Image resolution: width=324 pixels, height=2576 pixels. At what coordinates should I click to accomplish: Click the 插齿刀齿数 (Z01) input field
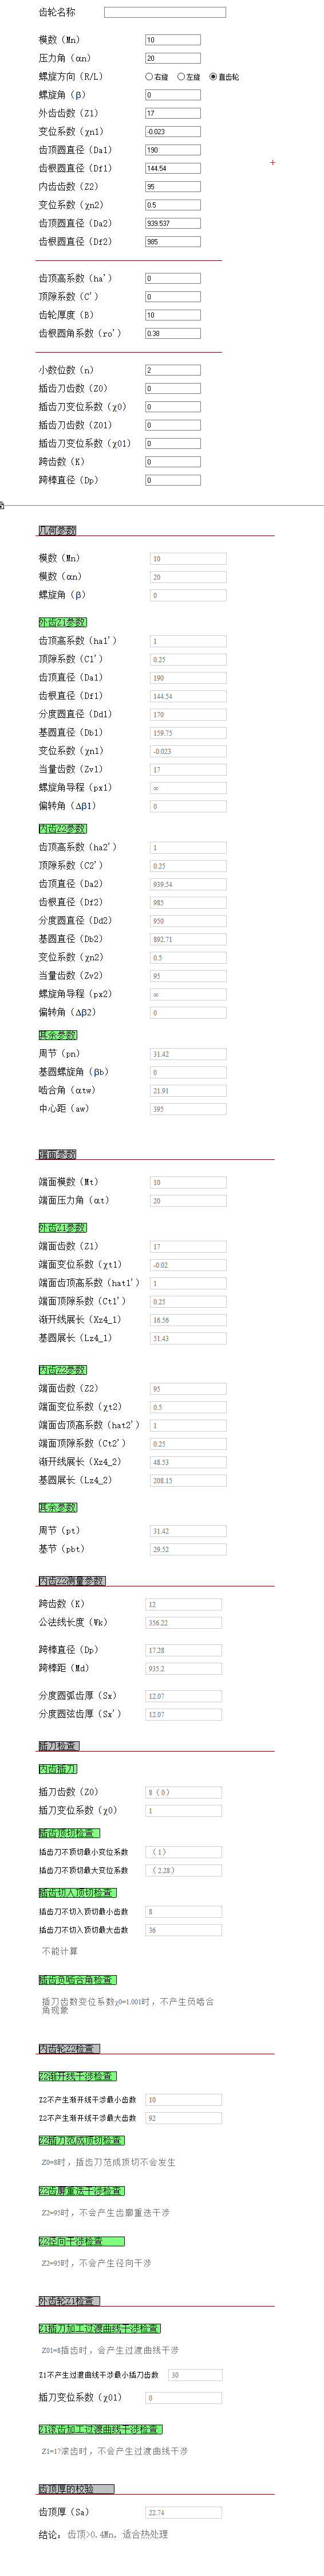172,425
